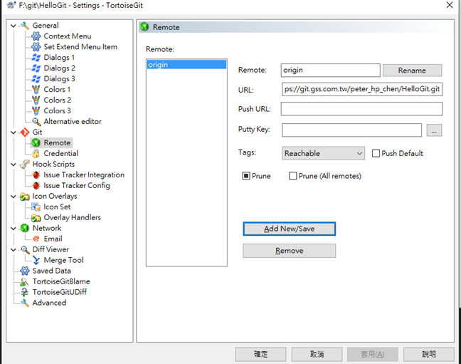Browse for Putty Key file

point(434,130)
